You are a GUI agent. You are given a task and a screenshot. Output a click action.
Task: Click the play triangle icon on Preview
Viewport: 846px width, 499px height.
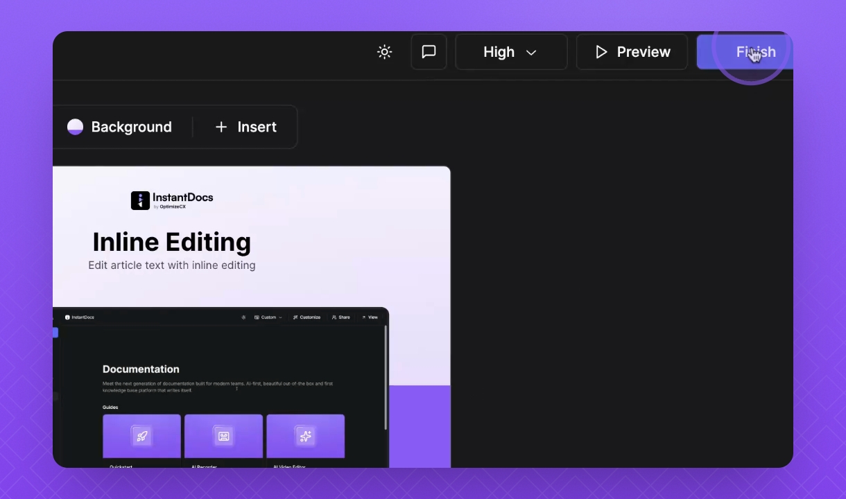601,52
